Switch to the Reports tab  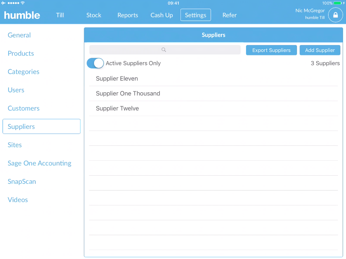pos(128,15)
